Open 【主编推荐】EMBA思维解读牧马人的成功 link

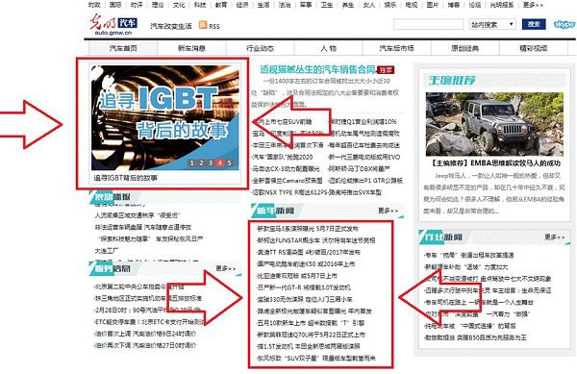495,162
